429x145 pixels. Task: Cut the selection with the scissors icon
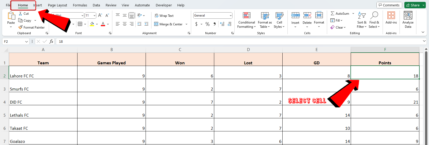coord(21,14)
